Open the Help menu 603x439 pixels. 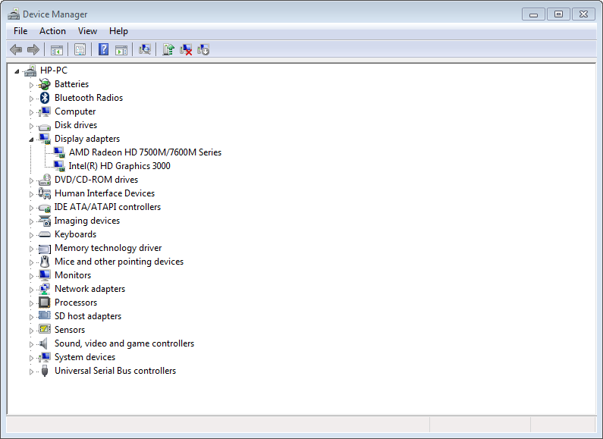tap(118, 31)
